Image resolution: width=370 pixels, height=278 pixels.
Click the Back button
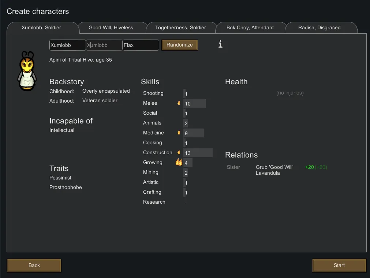pos(34,266)
